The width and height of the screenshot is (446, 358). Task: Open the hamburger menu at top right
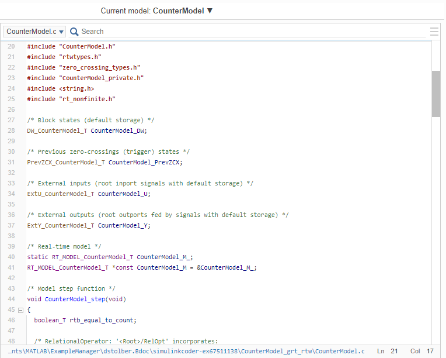click(434, 32)
